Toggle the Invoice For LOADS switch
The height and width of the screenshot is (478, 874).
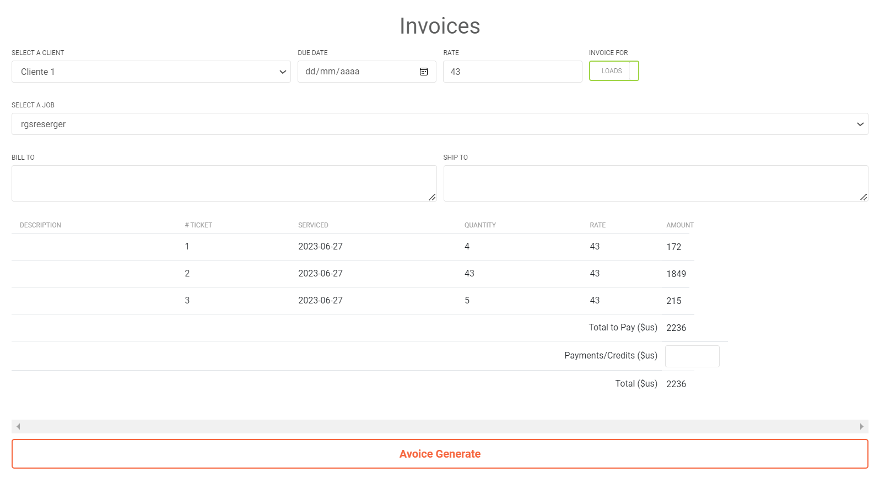(614, 71)
